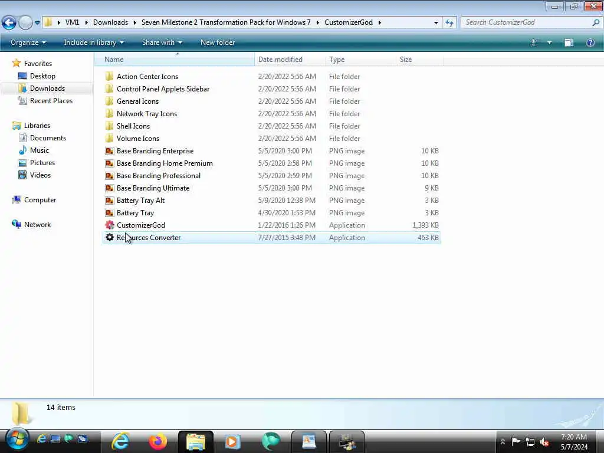This screenshot has width=604, height=453.
Task: Select the Control Panel Applets Sidebar folder icon
Action: click(x=109, y=88)
